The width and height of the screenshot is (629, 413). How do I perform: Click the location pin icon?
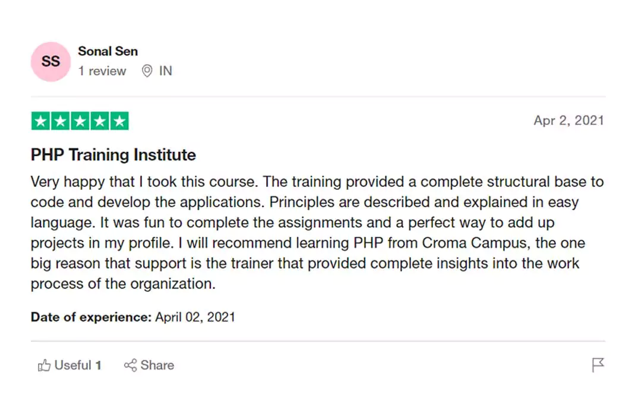pyautogui.click(x=147, y=71)
